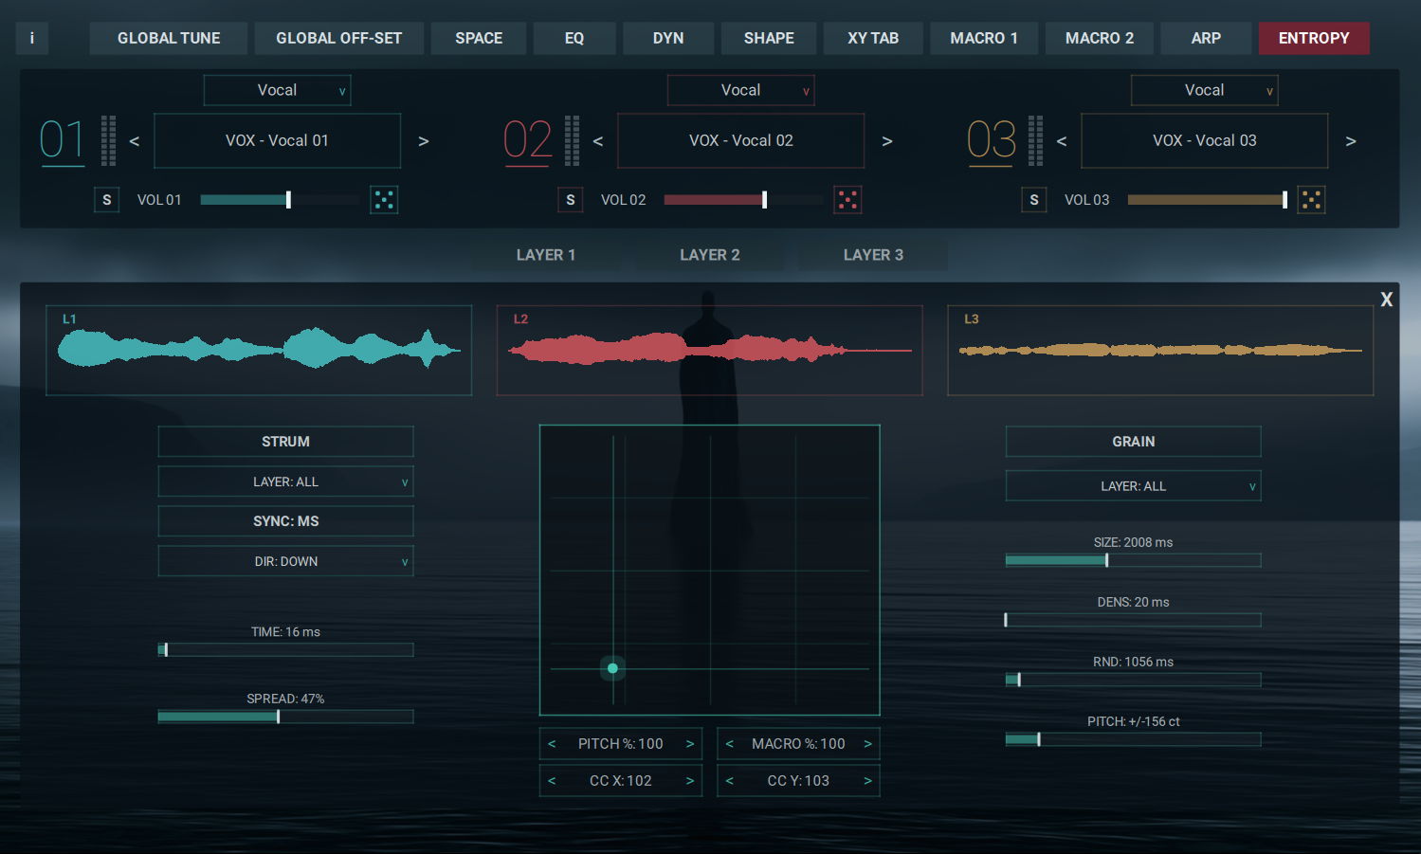Open VOX - Vocal 03 preset selector
Image resolution: width=1421 pixels, height=854 pixels.
pyautogui.click(x=1205, y=141)
